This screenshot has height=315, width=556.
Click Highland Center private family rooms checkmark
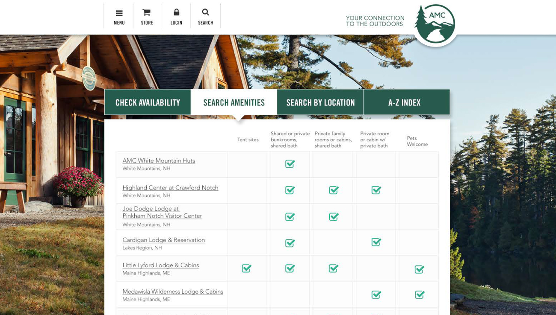(334, 190)
